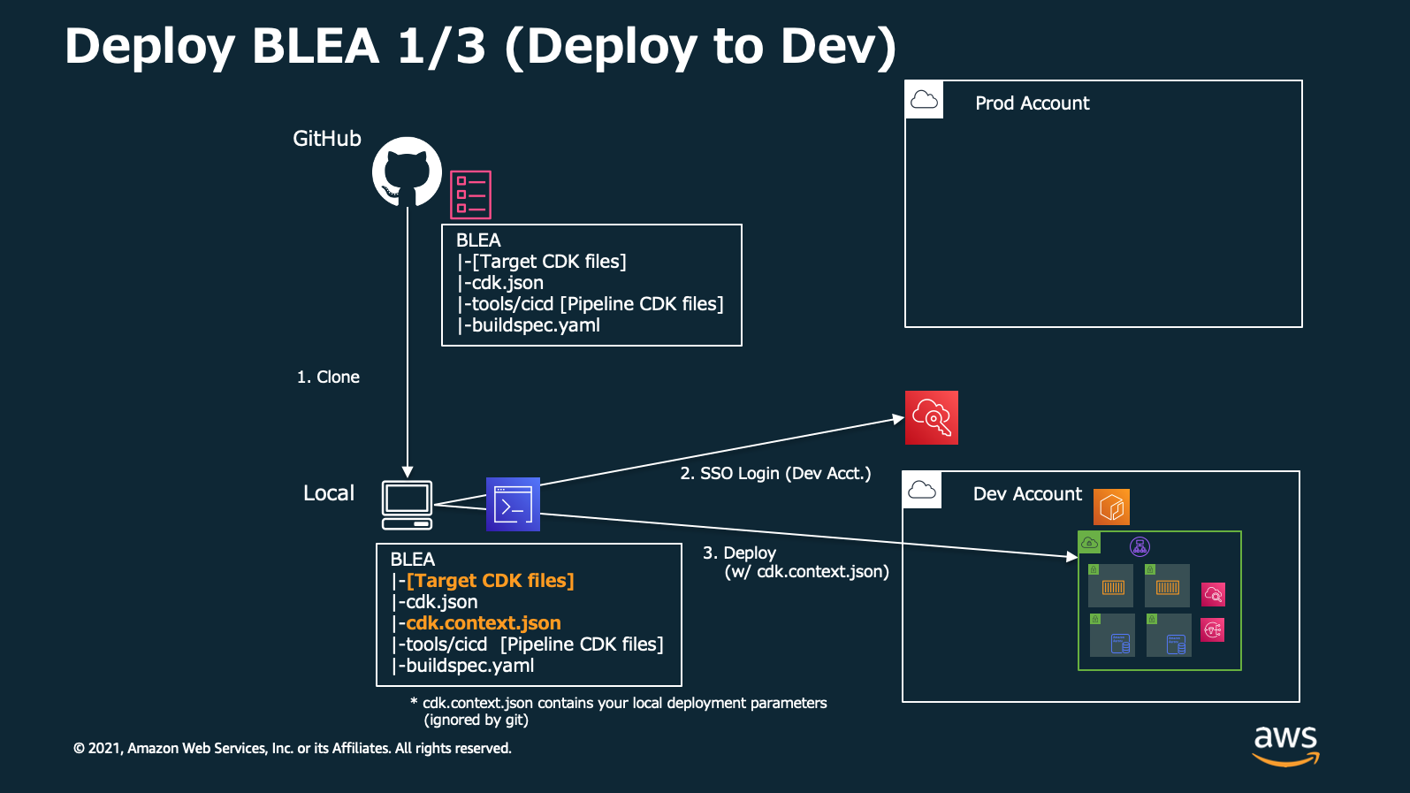This screenshot has height=793, width=1410.
Task: Select cdk.json in the GitHub file box
Action: [507, 283]
